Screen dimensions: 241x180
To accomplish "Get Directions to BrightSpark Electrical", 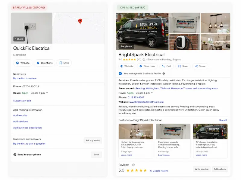I will point(147,66).
